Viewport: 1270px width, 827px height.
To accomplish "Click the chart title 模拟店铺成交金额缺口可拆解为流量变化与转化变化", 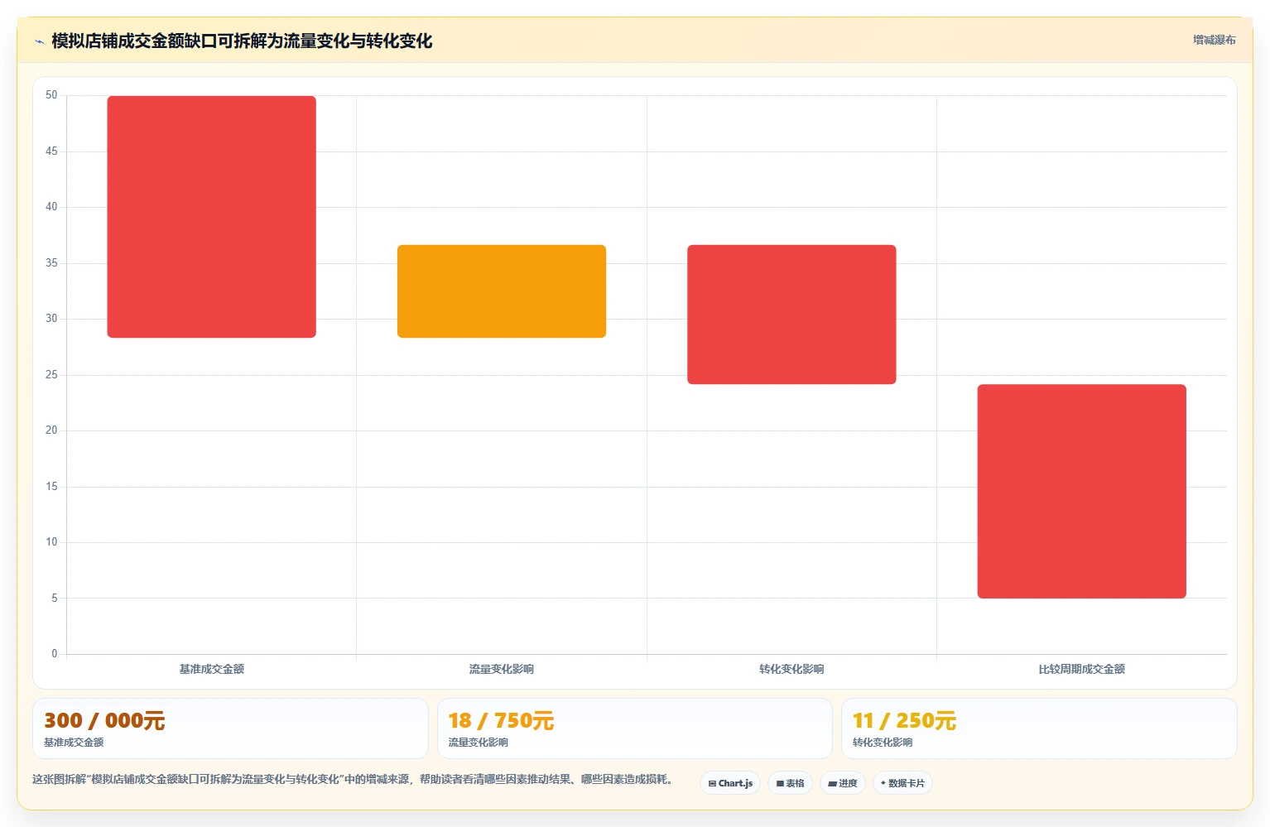I will 242,41.
